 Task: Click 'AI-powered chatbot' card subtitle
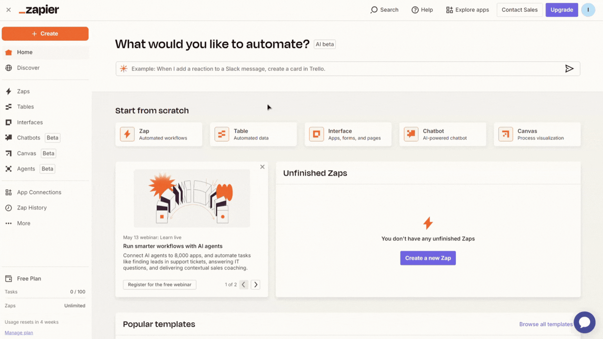445,138
